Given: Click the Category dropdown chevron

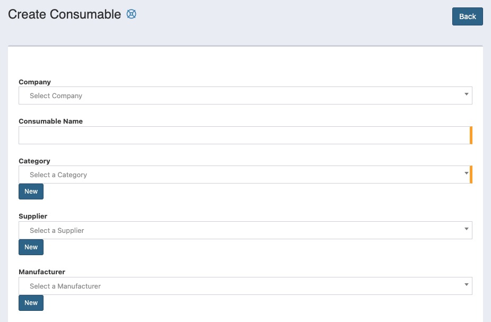Looking at the screenshot, I should click(x=466, y=174).
